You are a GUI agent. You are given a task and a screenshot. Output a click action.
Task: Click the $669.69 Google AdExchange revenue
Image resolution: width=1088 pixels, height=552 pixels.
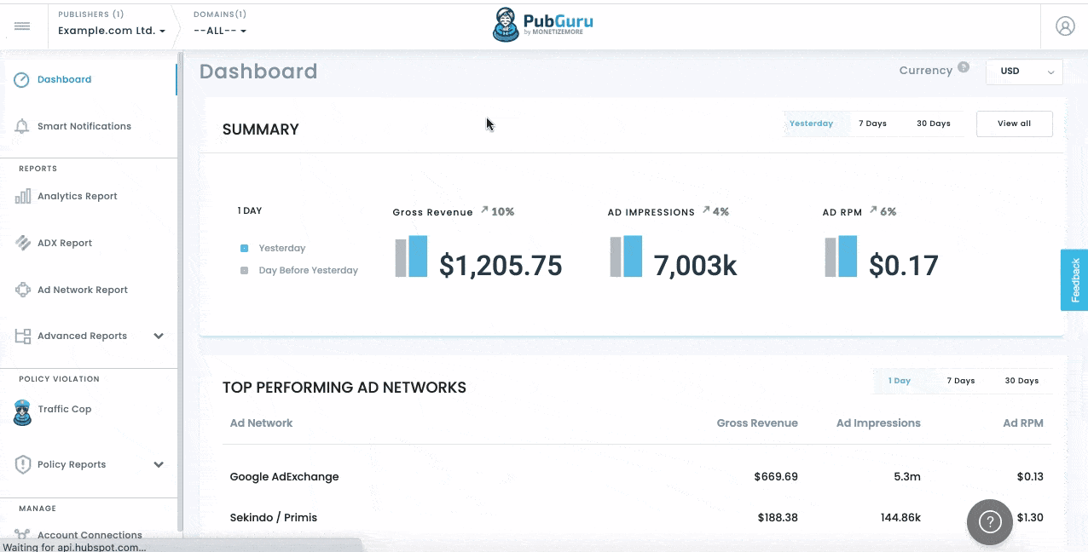776,477
